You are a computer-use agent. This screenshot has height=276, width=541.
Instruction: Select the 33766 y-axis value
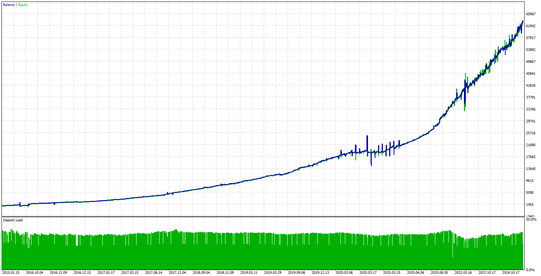click(531, 109)
